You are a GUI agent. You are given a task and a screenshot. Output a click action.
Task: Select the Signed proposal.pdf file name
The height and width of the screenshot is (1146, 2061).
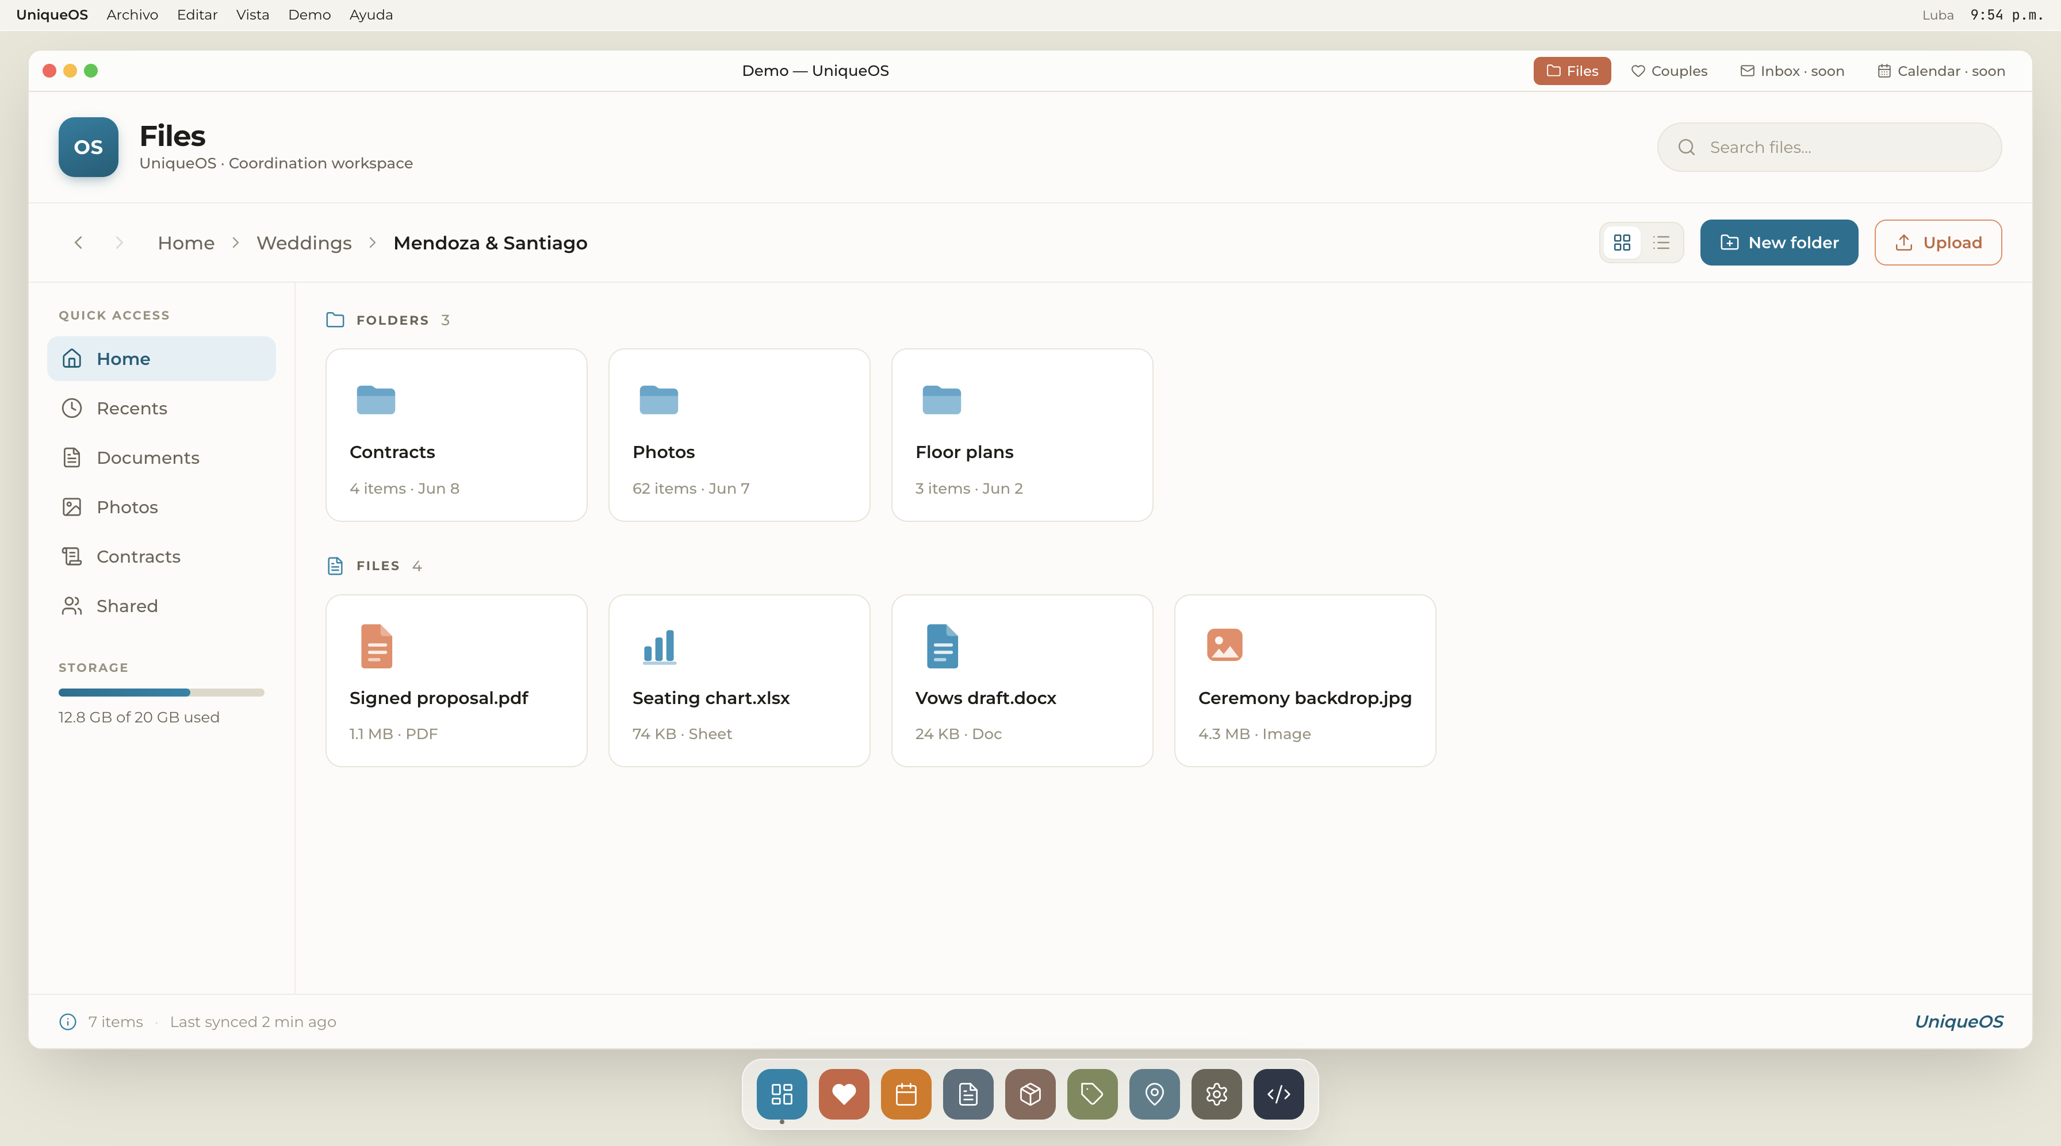(x=438, y=697)
